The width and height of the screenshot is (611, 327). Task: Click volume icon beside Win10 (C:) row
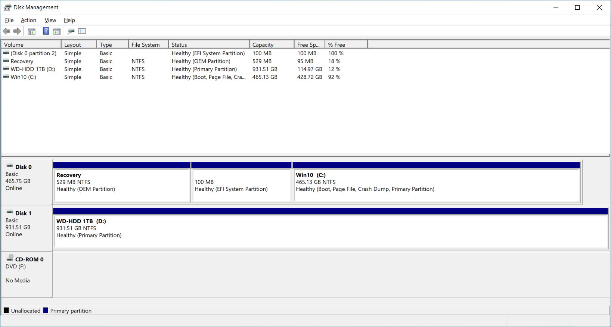(x=6, y=76)
